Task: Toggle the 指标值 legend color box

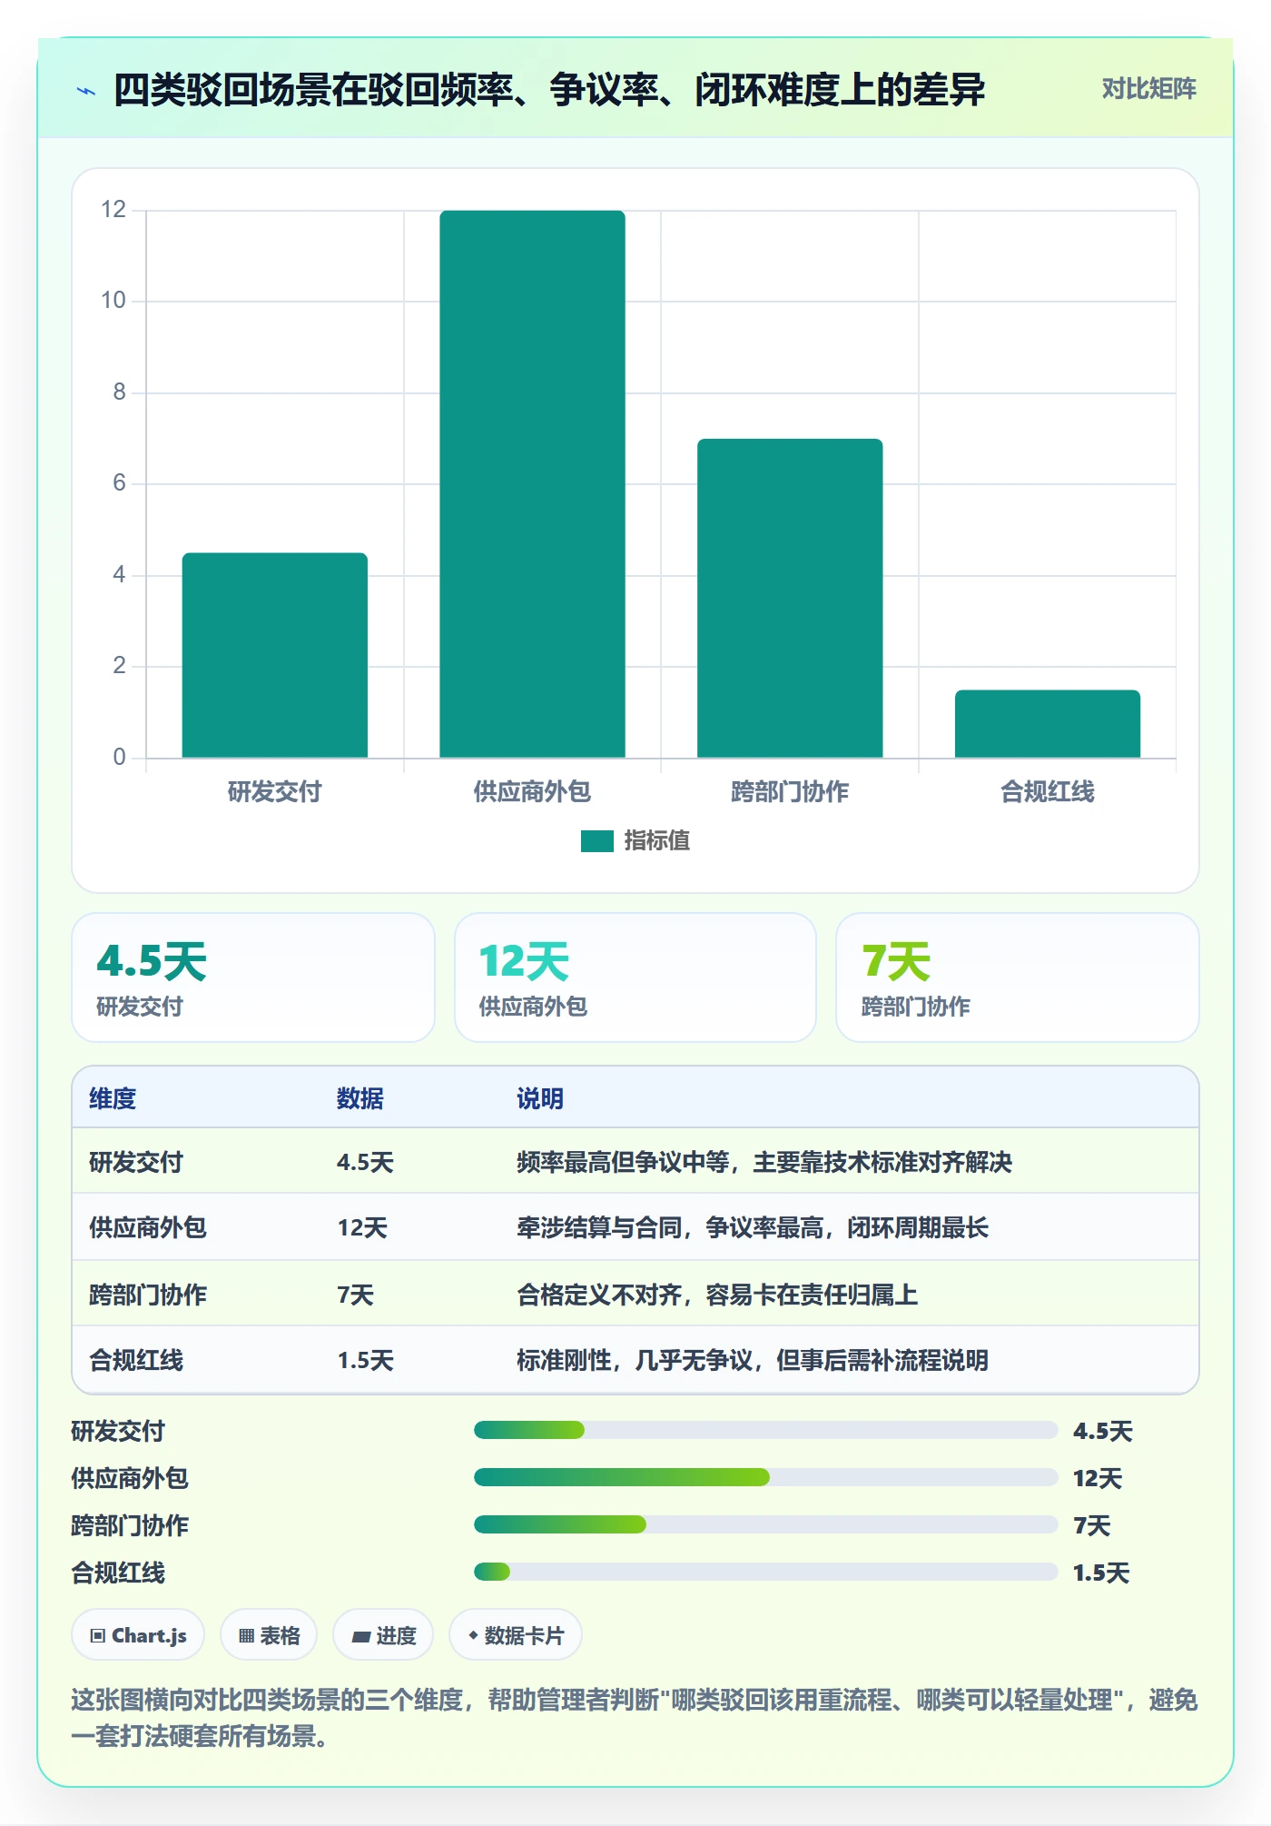Action: coord(596,841)
